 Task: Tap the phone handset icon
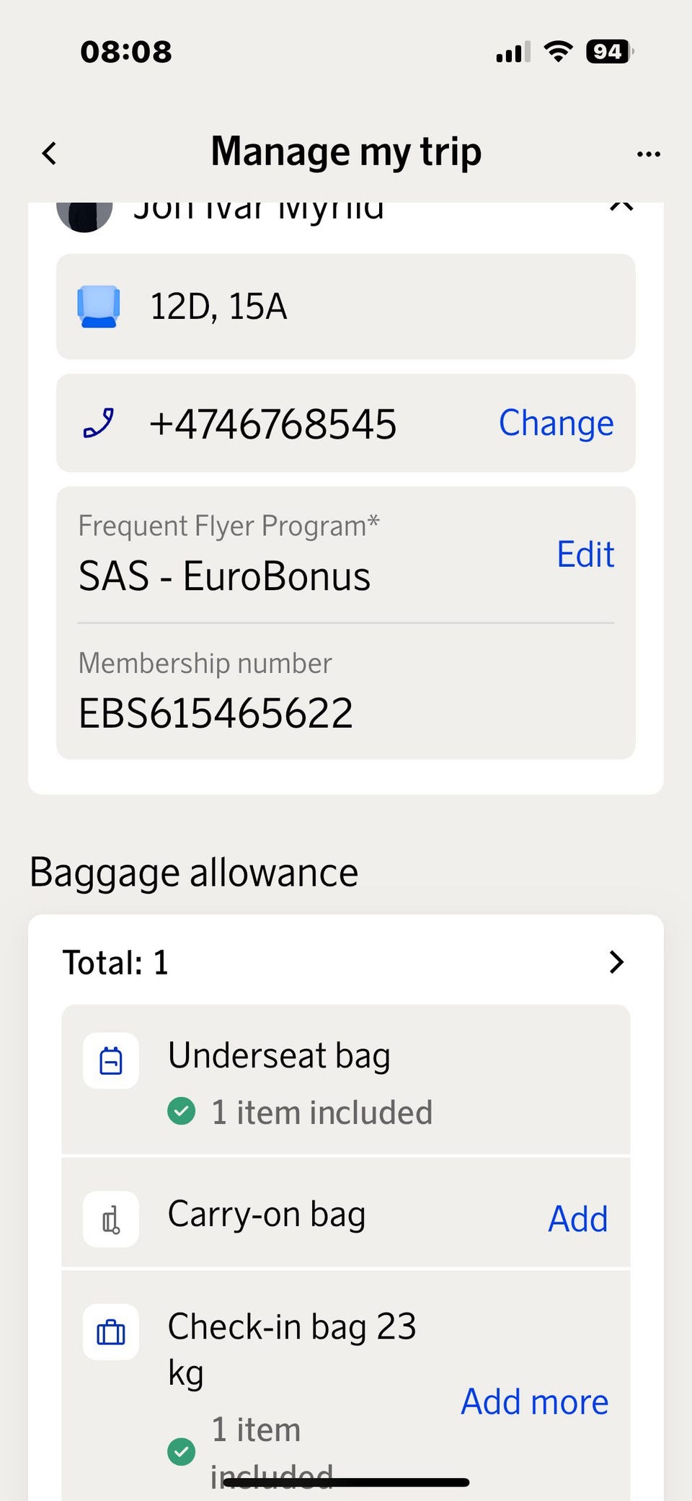point(99,423)
